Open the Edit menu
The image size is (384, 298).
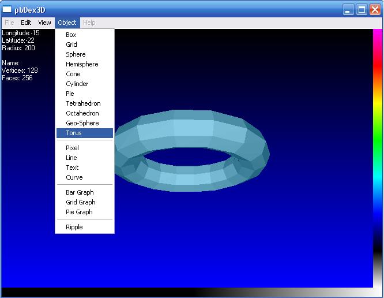(26, 23)
